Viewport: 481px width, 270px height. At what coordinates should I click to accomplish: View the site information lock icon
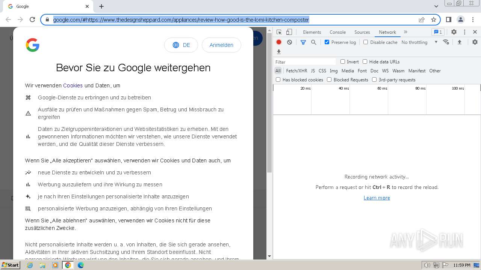coord(47,19)
